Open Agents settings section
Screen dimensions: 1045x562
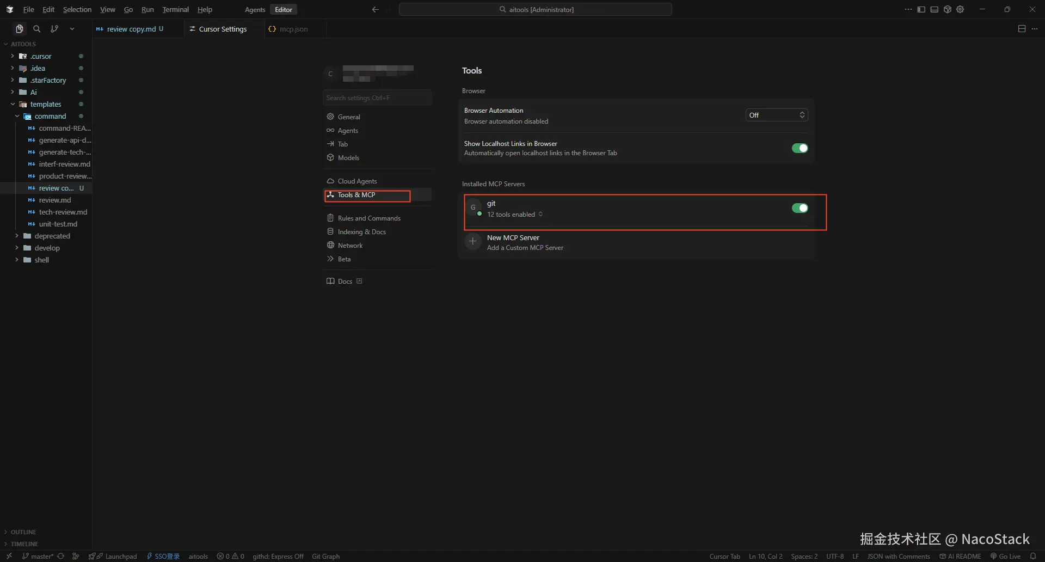(x=377, y=130)
